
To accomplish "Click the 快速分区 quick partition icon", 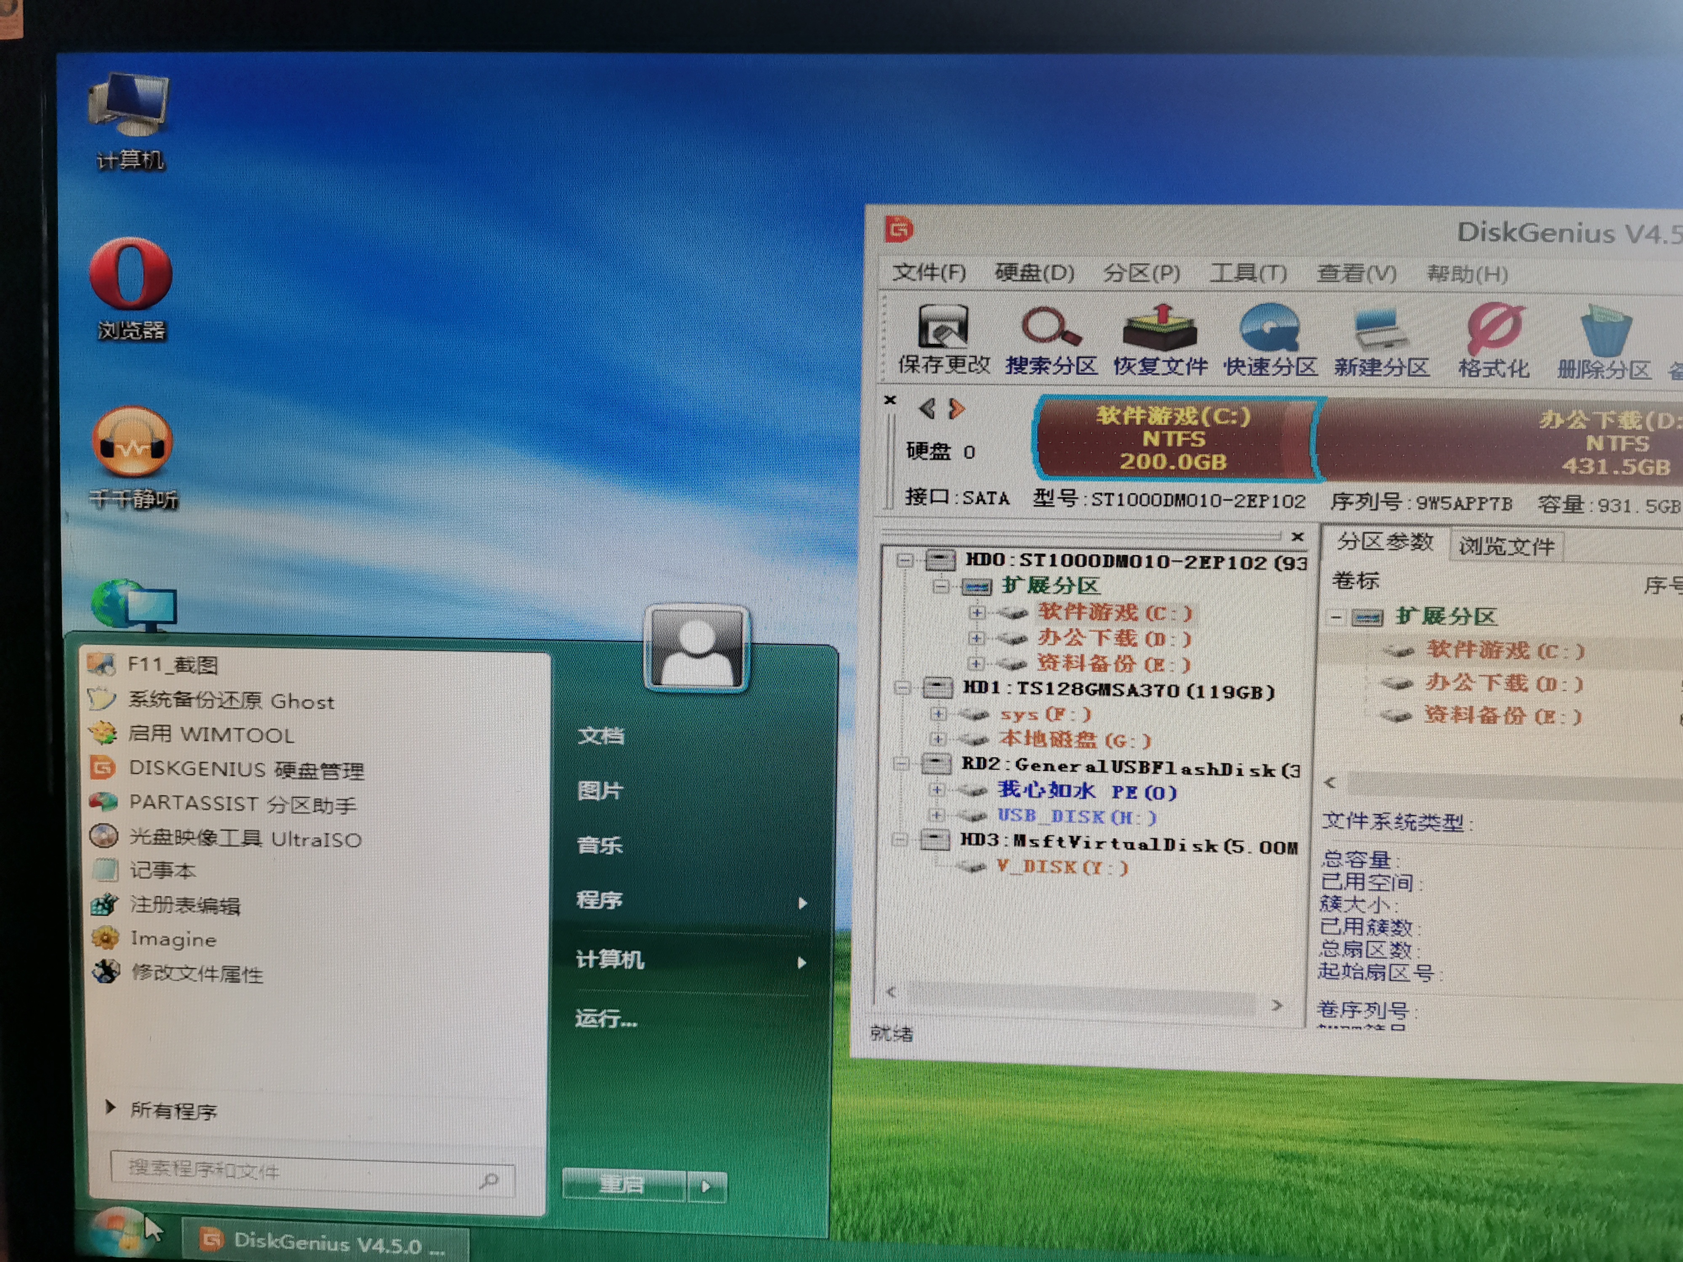I will pos(1270,339).
